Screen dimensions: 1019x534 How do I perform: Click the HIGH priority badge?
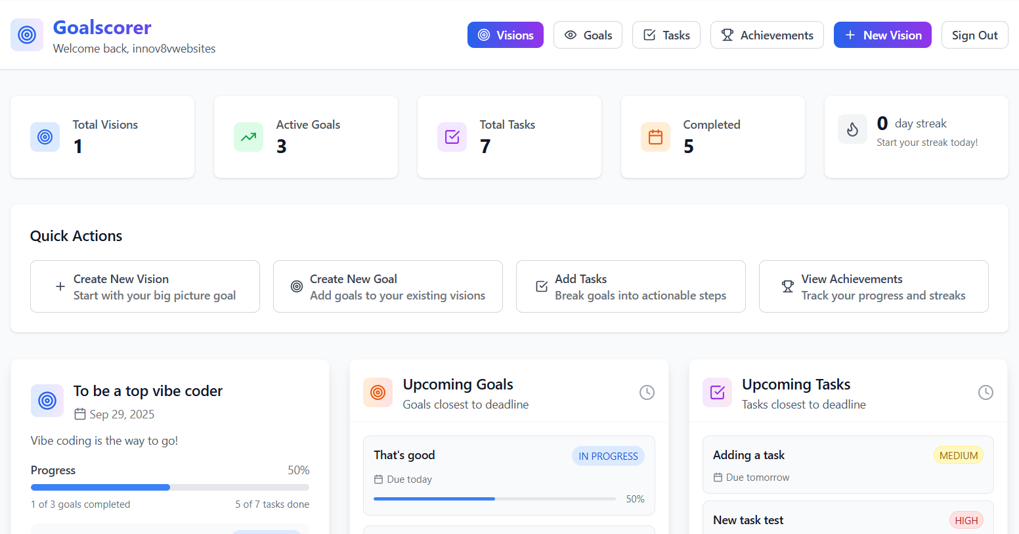click(x=966, y=520)
